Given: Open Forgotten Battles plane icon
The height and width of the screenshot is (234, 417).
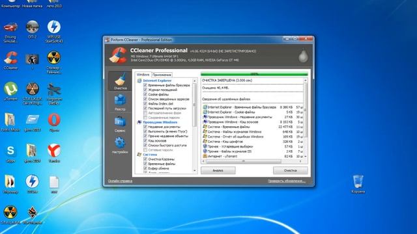Looking at the screenshot, I should tap(54, 94).
